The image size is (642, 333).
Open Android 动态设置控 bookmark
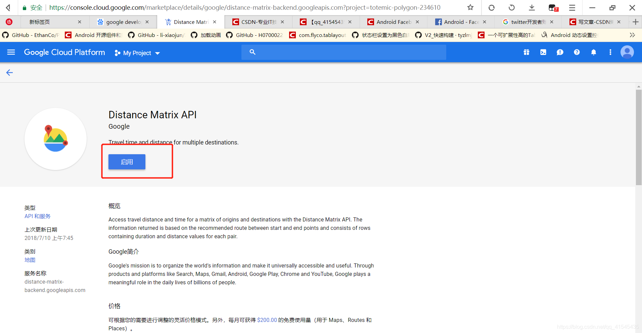pos(570,35)
